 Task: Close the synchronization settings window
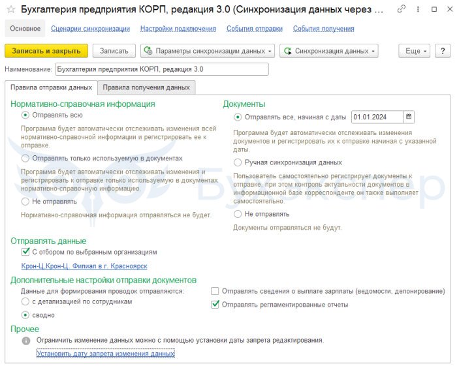pos(450,9)
